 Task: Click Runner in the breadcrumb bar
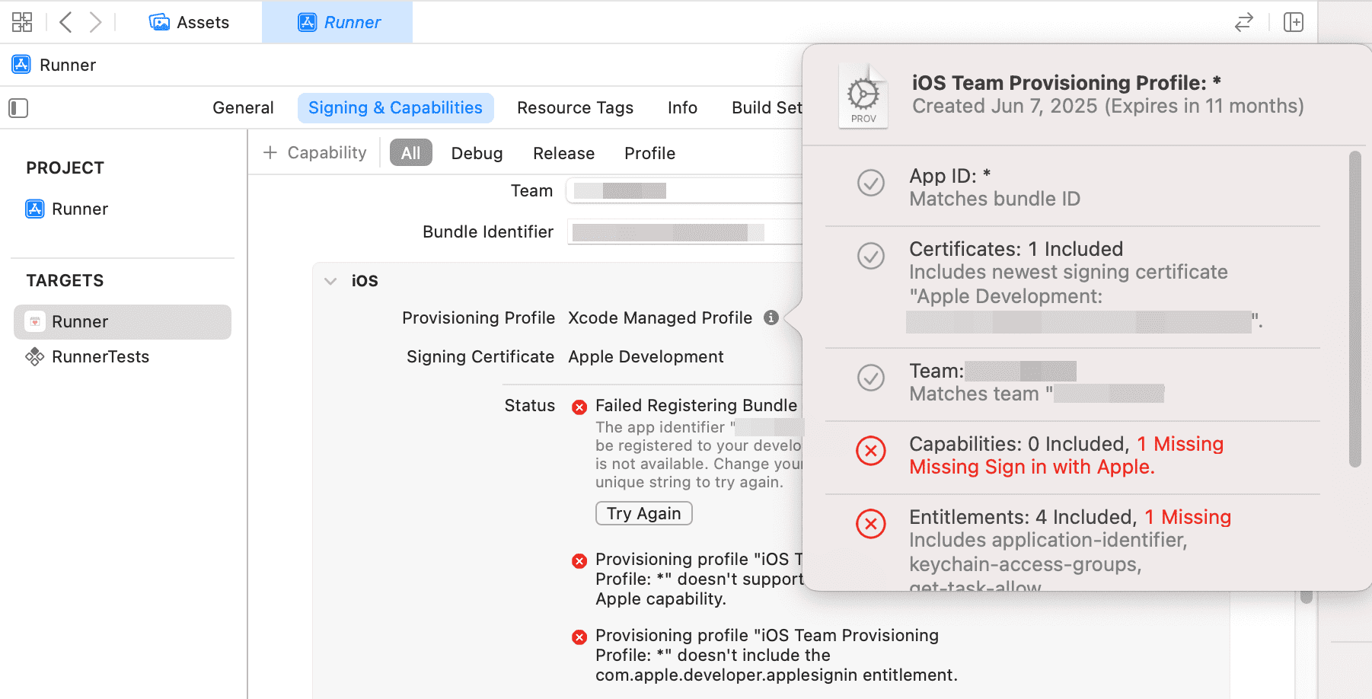click(68, 65)
